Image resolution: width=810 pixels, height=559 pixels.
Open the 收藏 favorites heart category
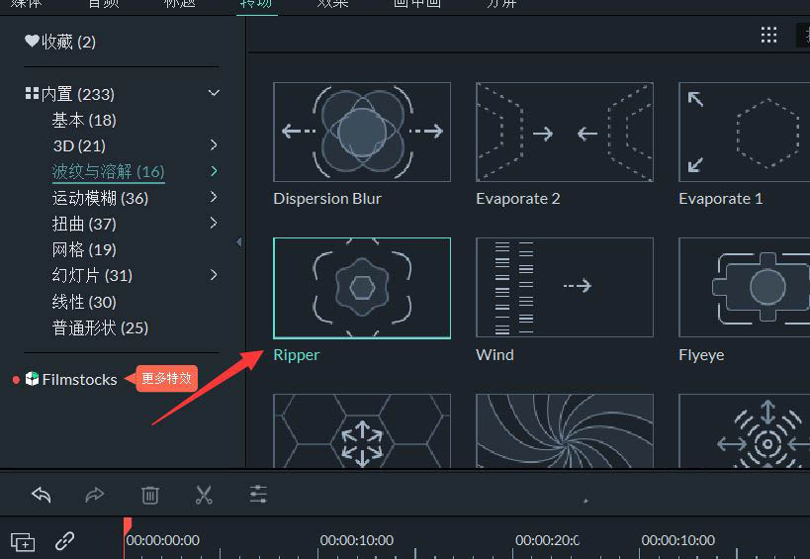point(60,42)
